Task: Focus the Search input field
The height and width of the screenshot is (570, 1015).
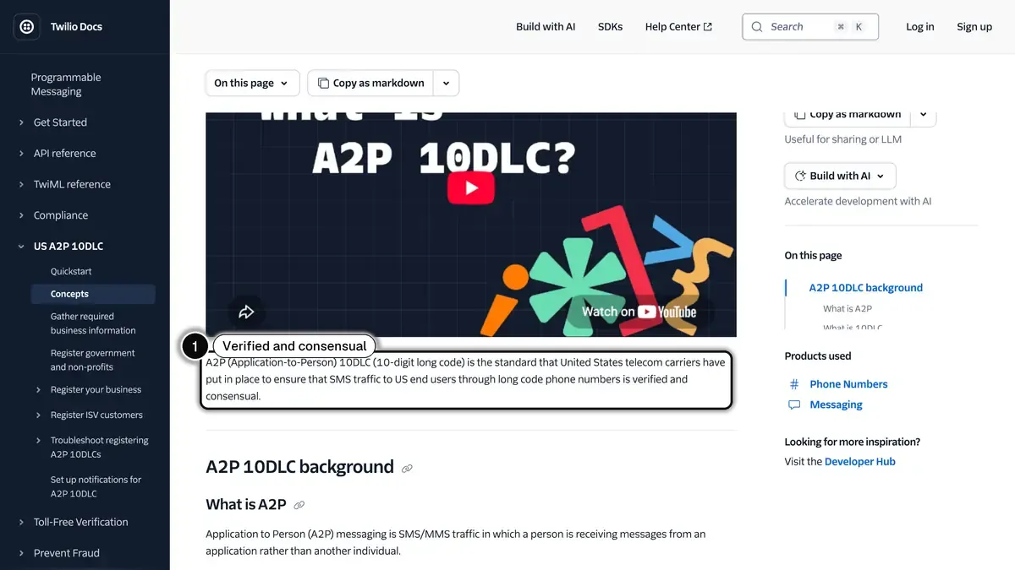Action: 810,27
